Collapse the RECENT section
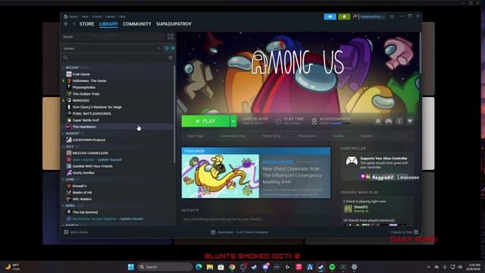Viewport: 485px width, 273px height. 63,67
